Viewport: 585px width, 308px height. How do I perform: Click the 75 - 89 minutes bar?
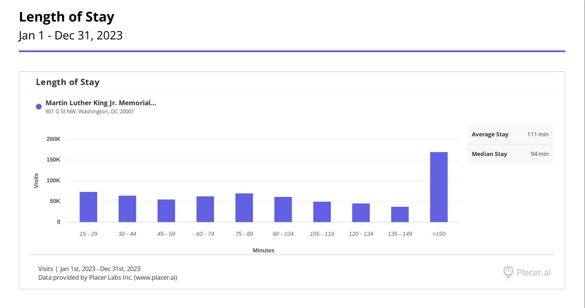point(244,208)
